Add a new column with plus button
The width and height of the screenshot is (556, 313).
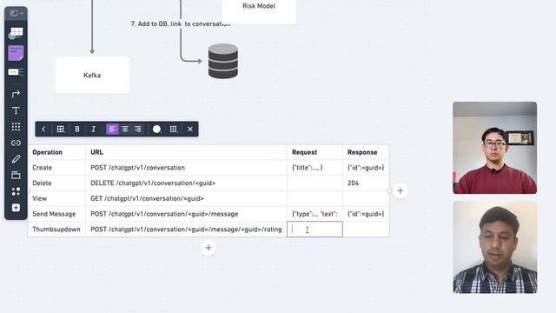(x=400, y=191)
